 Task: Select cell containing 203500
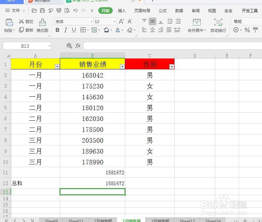[x=93, y=140]
